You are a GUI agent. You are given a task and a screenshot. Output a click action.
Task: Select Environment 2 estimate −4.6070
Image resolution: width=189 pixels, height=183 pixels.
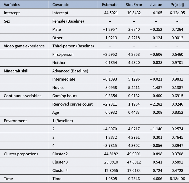click(110, 129)
